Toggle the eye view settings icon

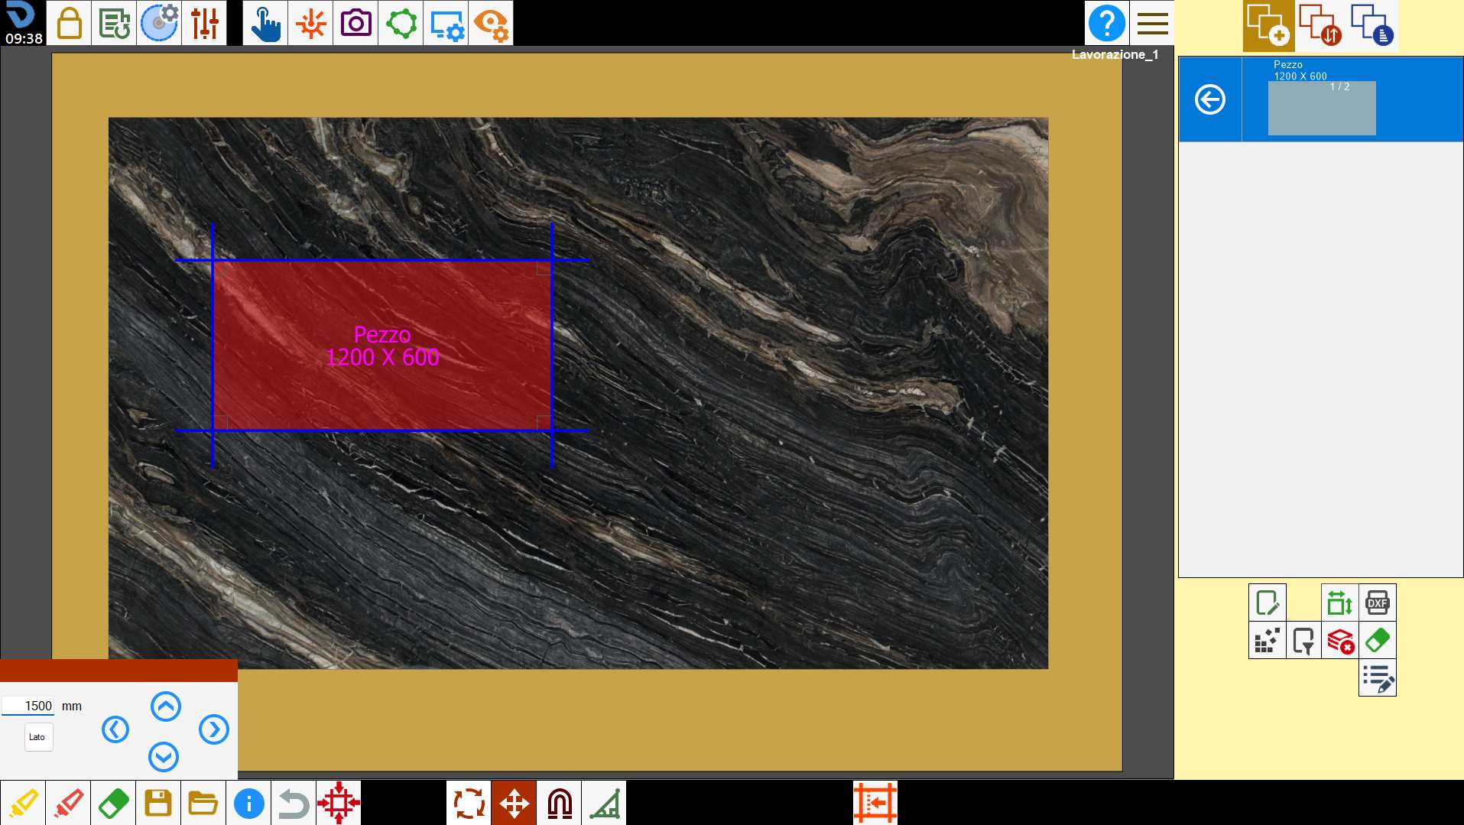click(x=491, y=23)
